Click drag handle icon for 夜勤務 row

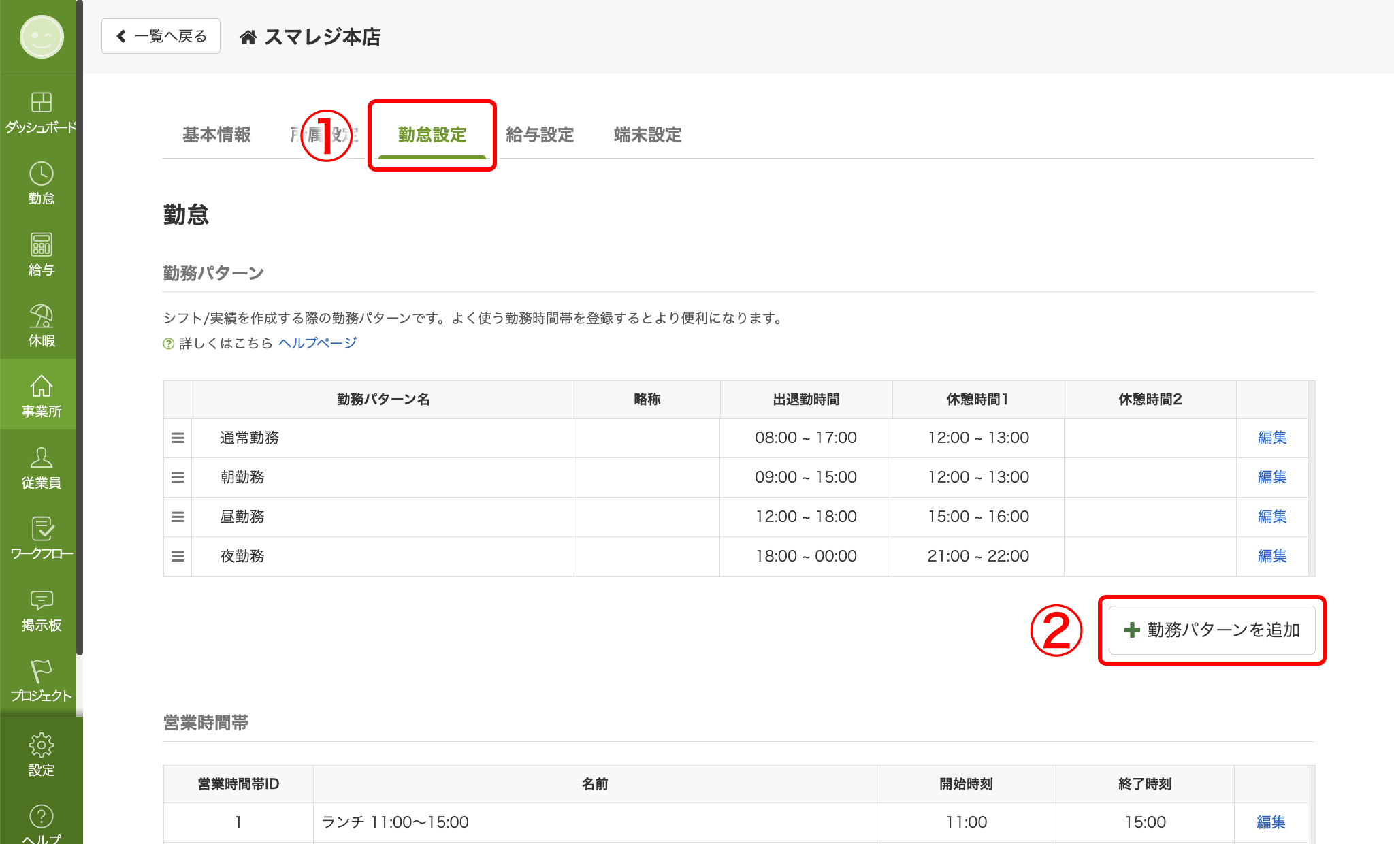coord(178,556)
